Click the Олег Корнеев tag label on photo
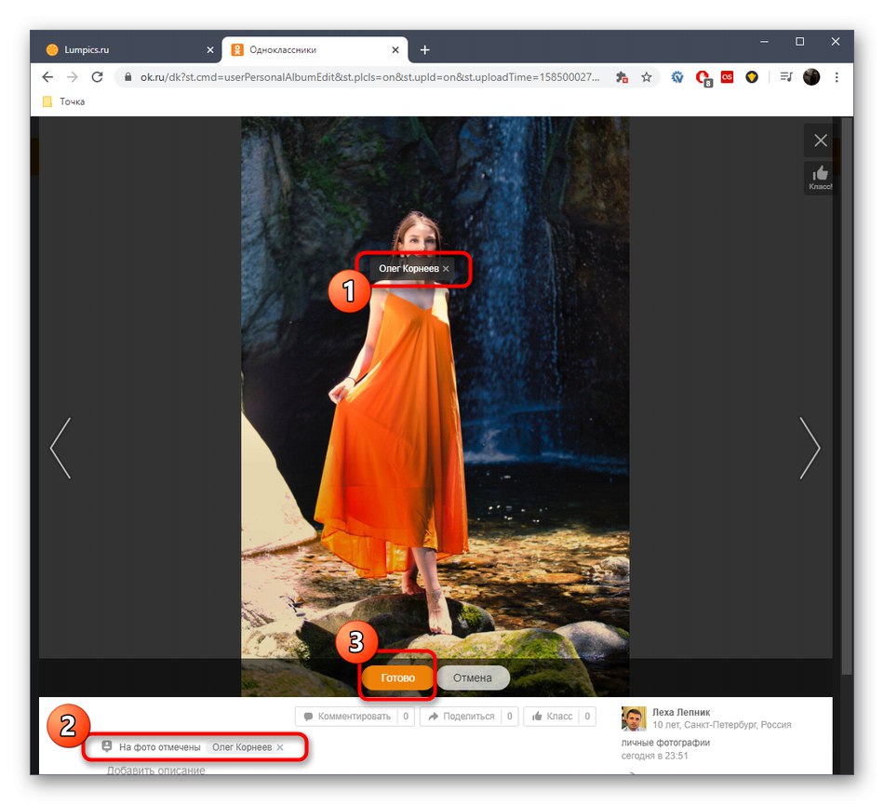 pos(409,269)
